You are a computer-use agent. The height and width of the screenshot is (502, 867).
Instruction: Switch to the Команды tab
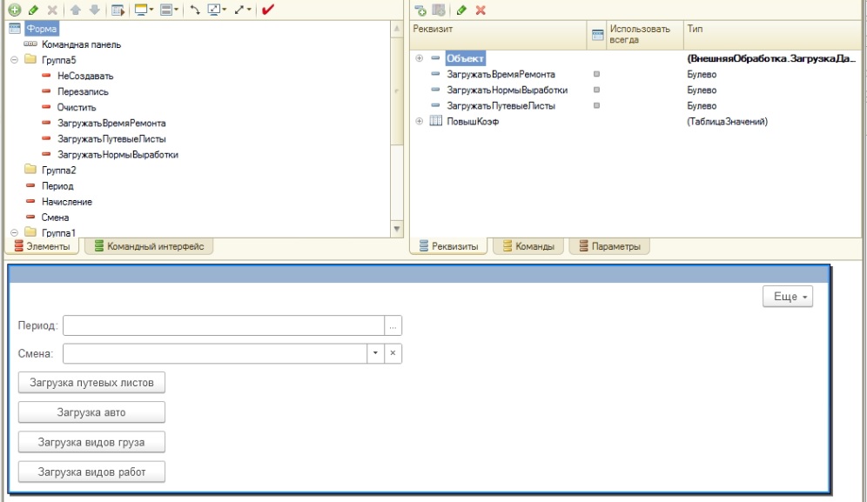(528, 246)
